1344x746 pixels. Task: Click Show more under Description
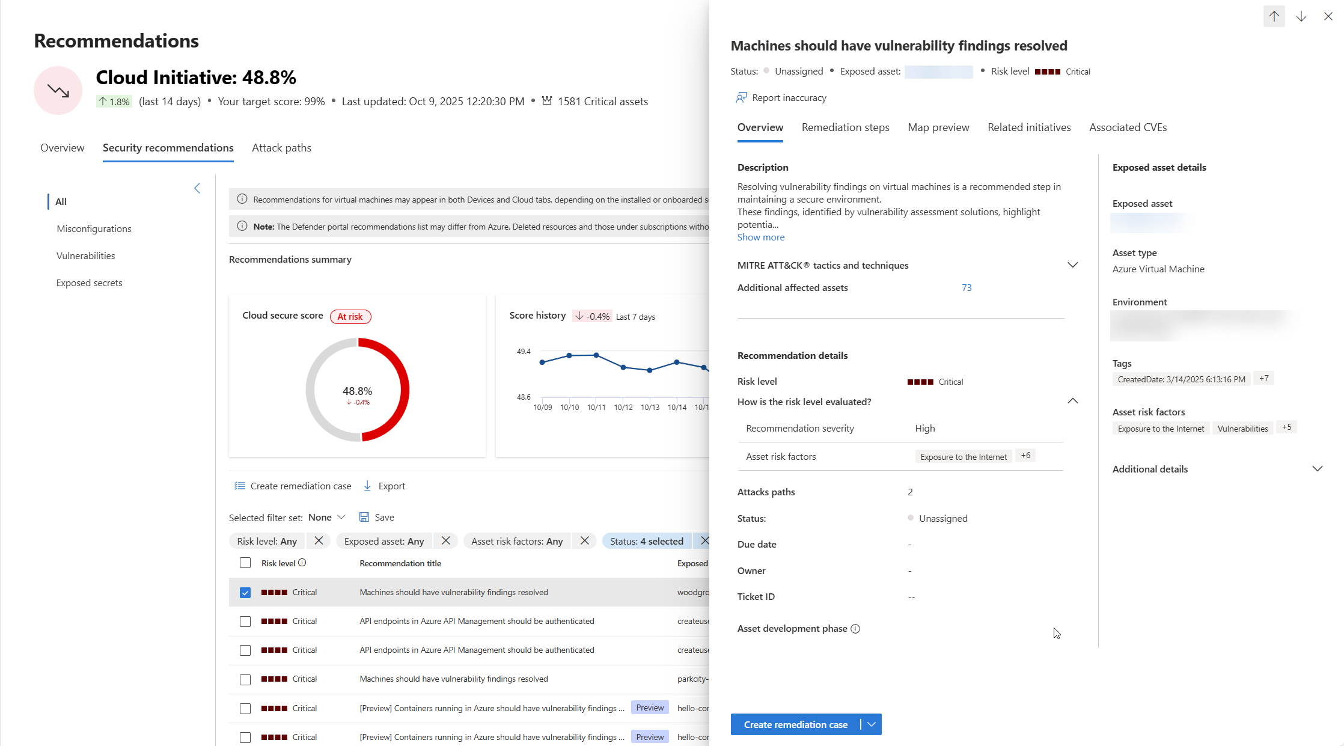click(x=760, y=237)
